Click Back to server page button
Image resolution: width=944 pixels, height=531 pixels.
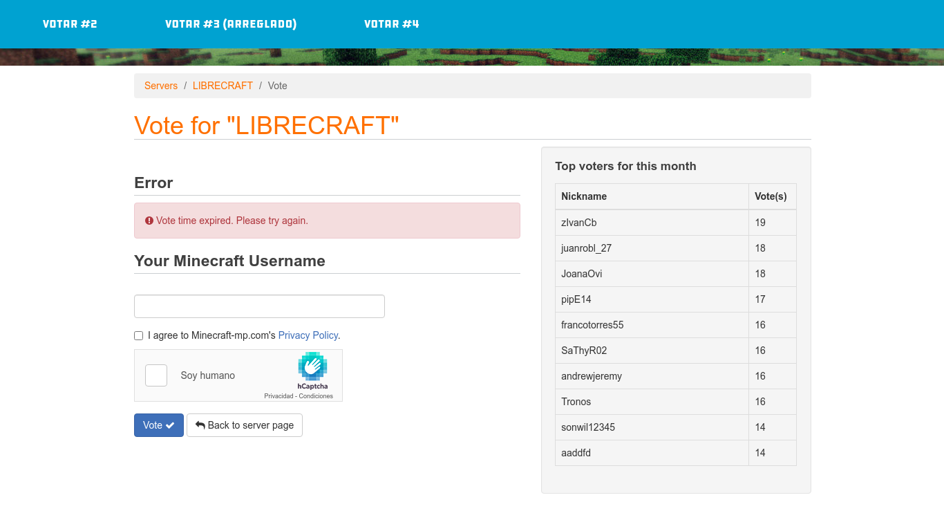point(245,425)
